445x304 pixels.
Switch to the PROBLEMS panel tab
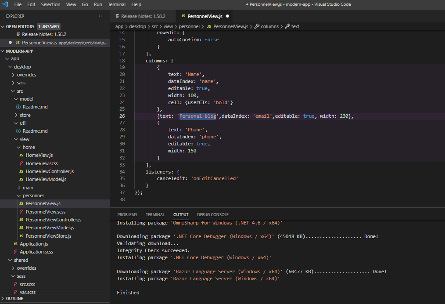click(x=127, y=215)
